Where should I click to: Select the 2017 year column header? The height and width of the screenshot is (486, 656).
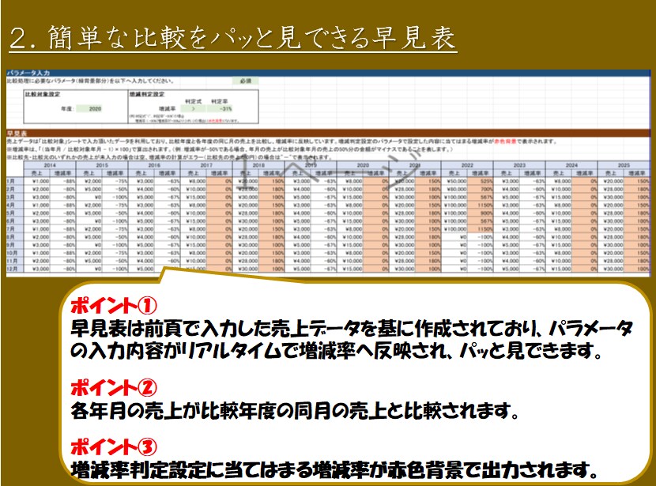click(206, 165)
